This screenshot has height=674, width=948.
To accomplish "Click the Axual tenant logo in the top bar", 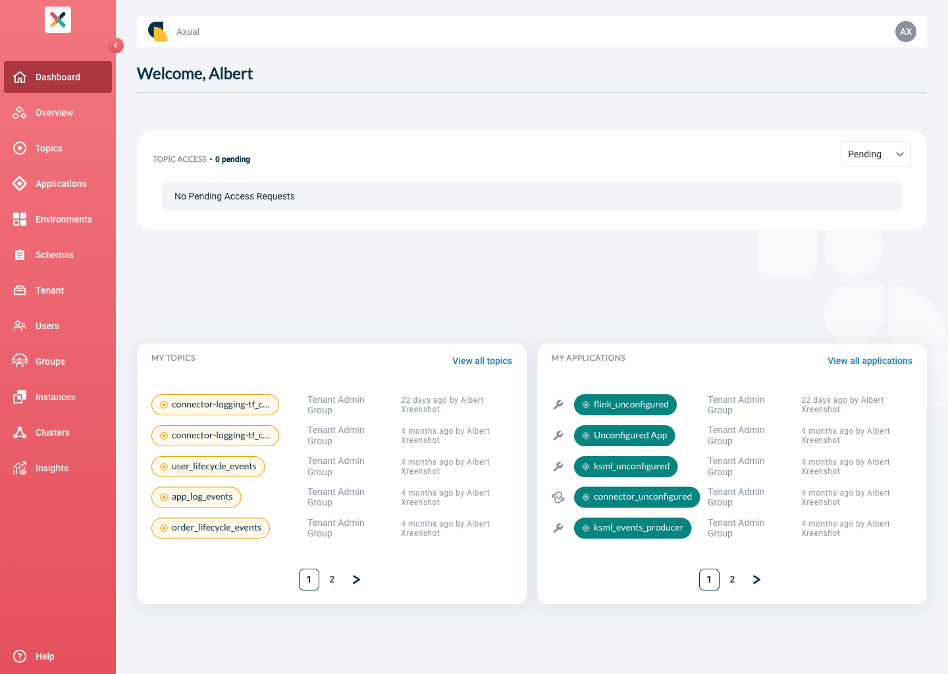I will (x=158, y=32).
